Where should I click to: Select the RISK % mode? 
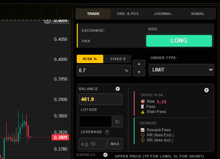90,59
